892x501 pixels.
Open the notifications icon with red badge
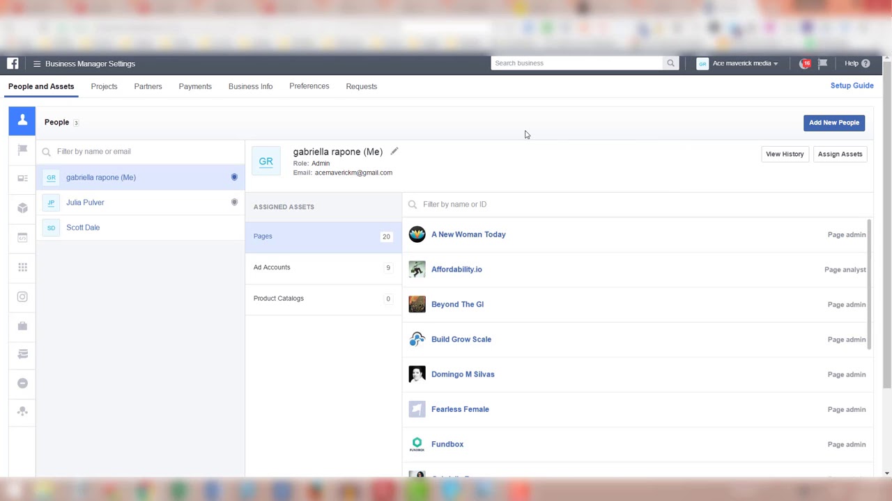[x=805, y=63]
